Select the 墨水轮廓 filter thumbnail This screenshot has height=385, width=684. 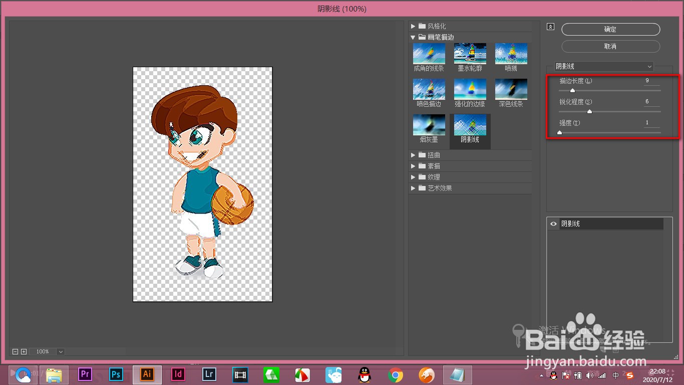[470, 54]
